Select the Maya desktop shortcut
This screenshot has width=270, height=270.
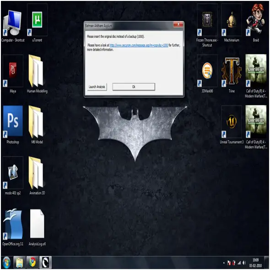coord(13,74)
